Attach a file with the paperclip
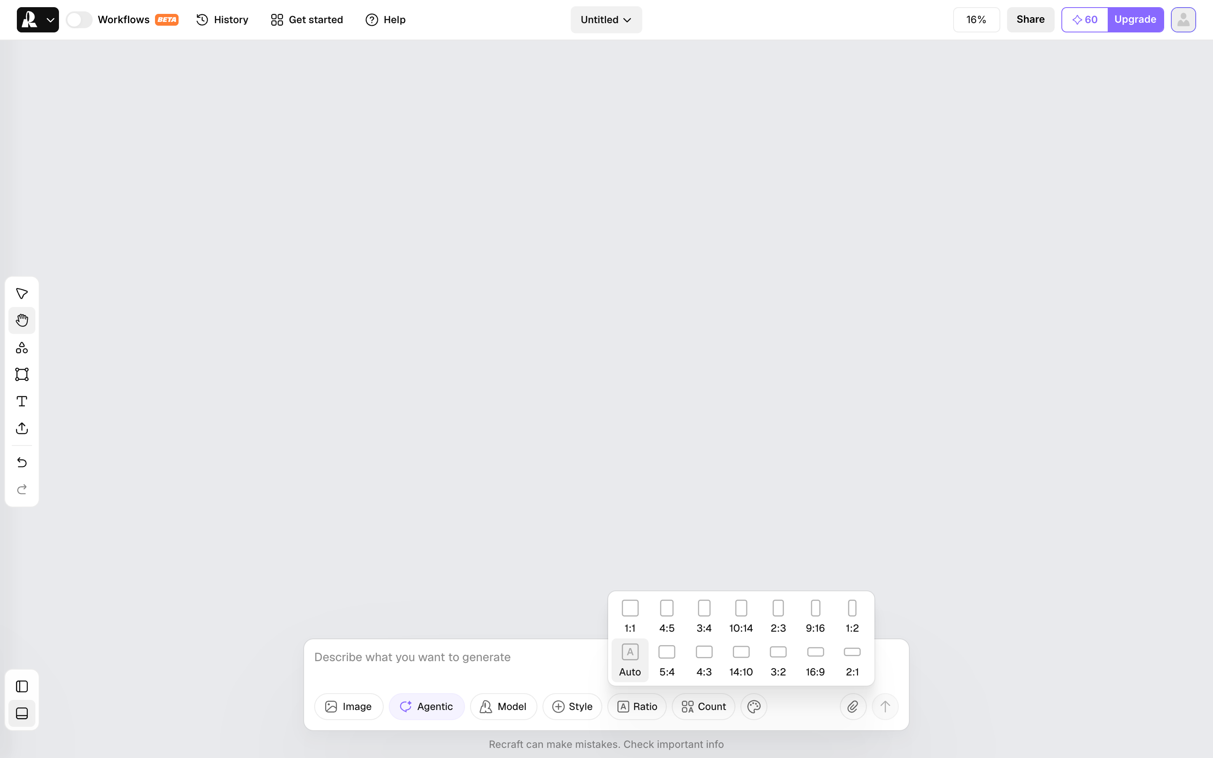Screen dimensions: 1213x758 coord(852,706)
